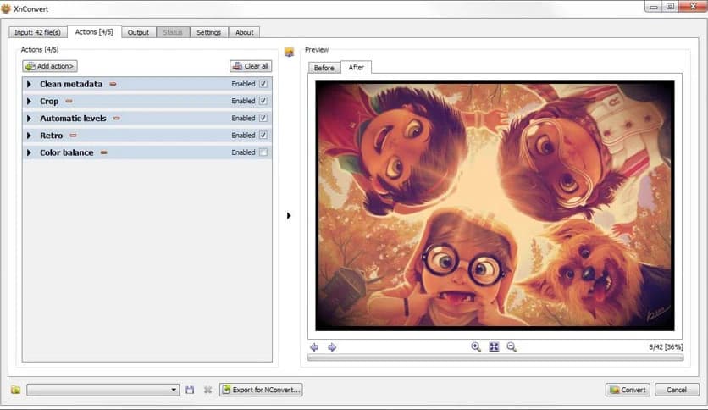Click Export for NConvert... button
The height and width of the screenshot is (410, 708).
261,390
